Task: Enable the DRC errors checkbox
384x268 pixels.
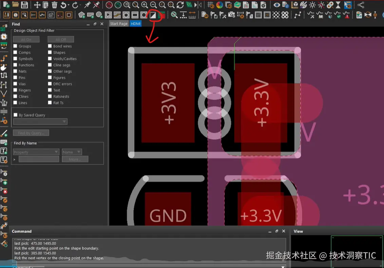Action: [x=50, y=84]
